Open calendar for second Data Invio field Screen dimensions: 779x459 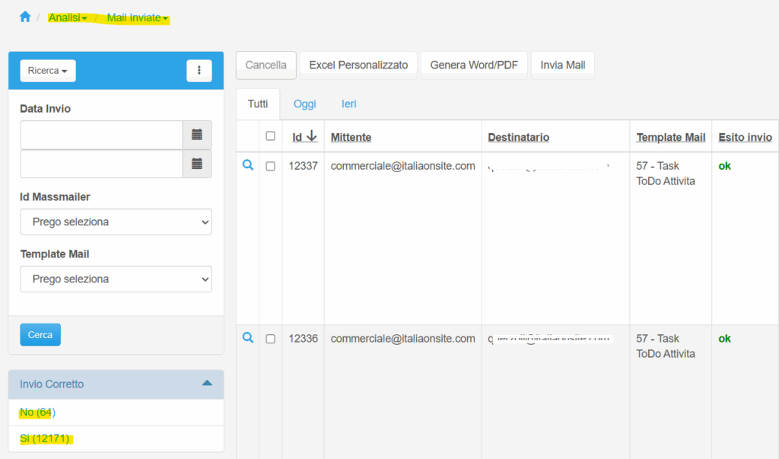click(x=197, y=164)
